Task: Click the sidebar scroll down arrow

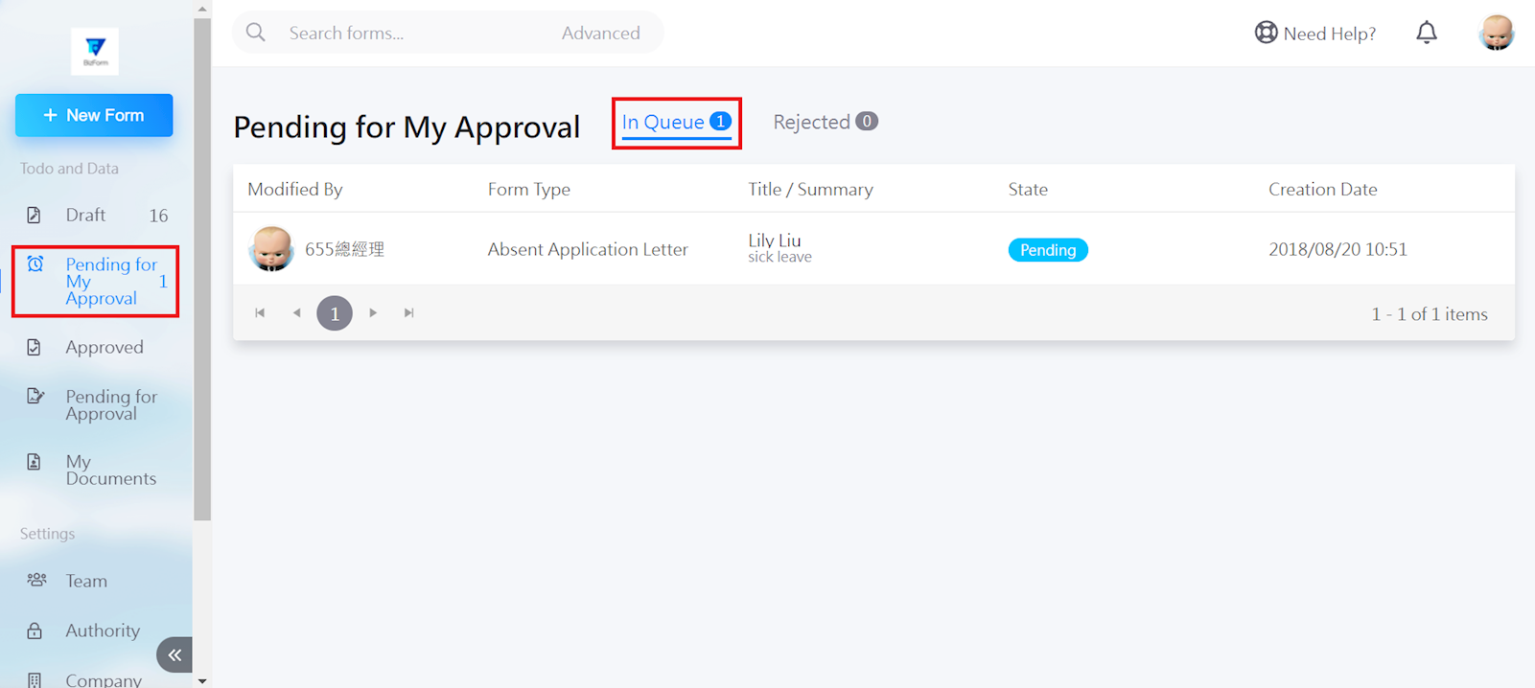Action: point(202,681)
